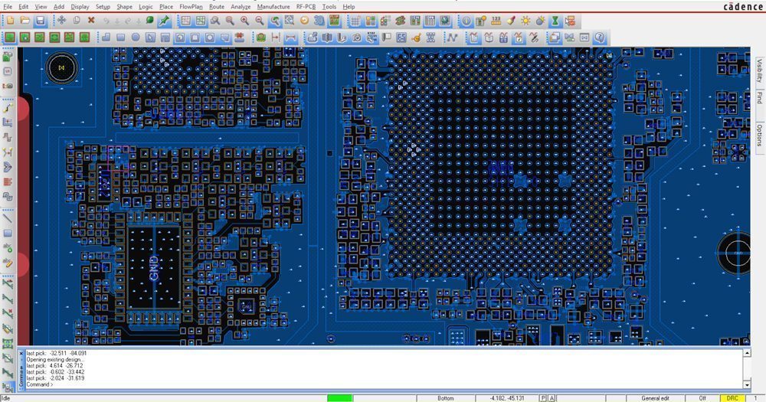Open the Analyze menu
The image size is (766, 402).
[x=241, y=7]
